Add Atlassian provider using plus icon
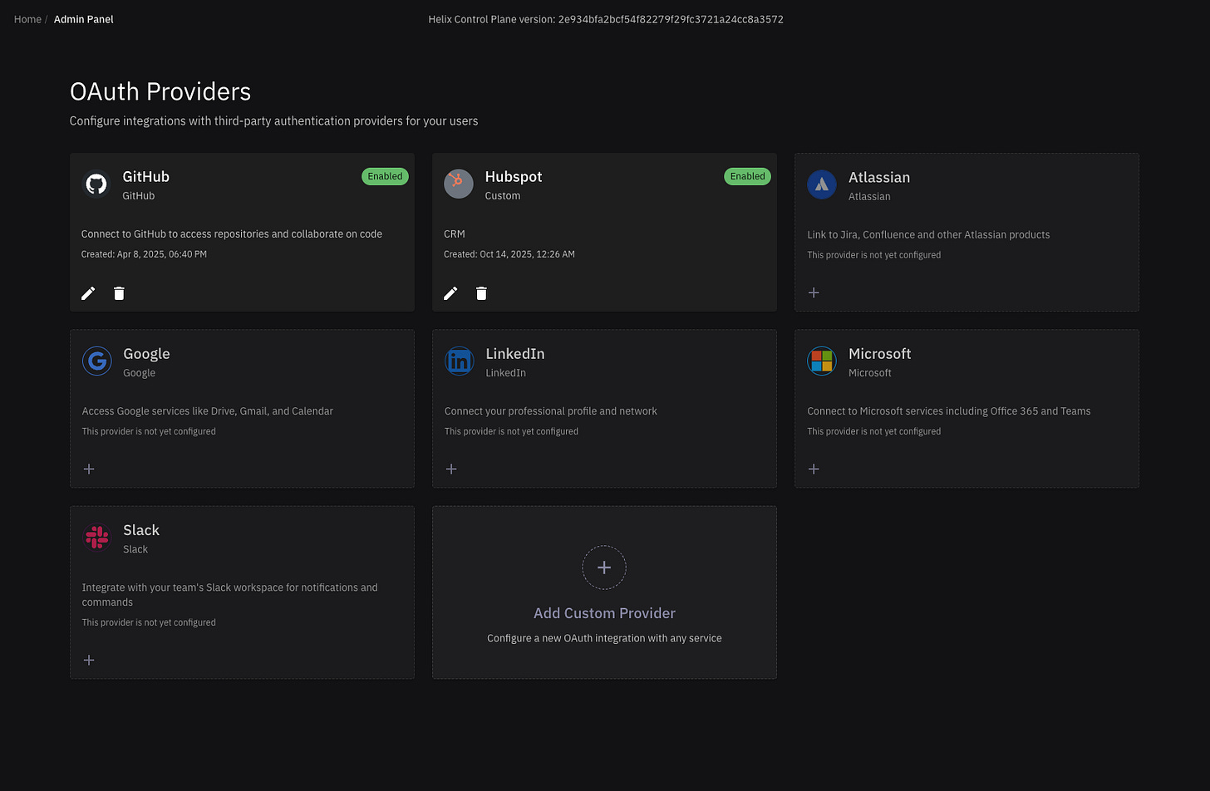This screenshot has width=1210, height=791. 814,292
